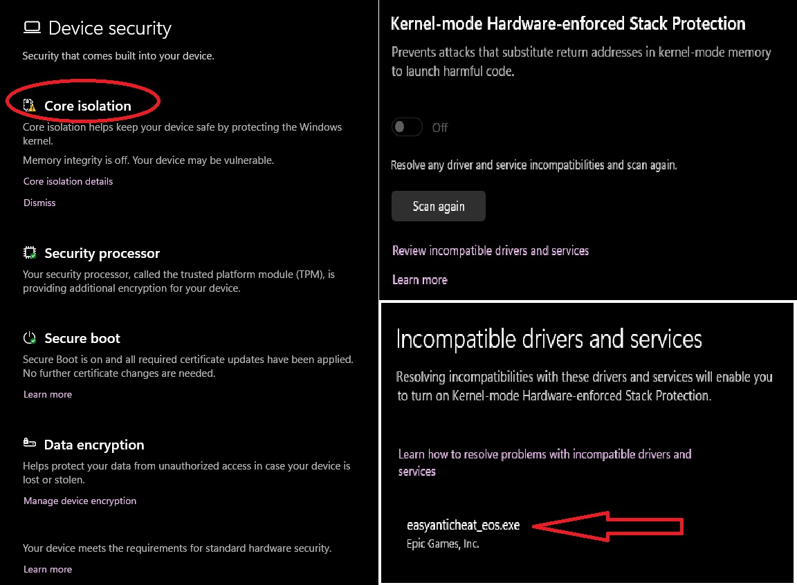
Task: Dismiss the Core isolation warning
Action: (39, 203)
